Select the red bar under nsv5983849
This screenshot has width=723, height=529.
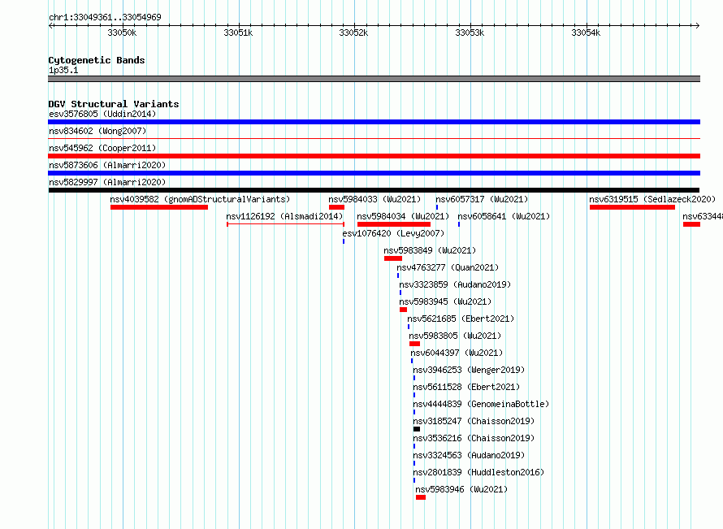pyautogui.click(x=393, y=258)
